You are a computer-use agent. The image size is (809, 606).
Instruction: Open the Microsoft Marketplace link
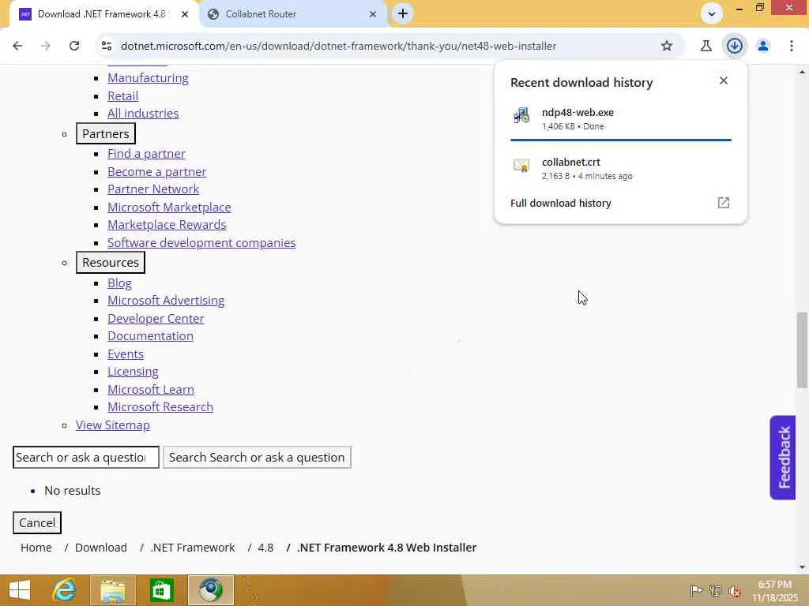169,208
